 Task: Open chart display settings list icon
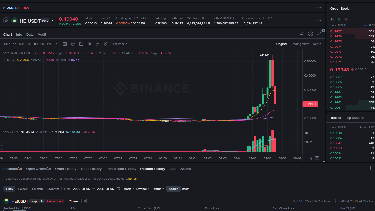97,44
